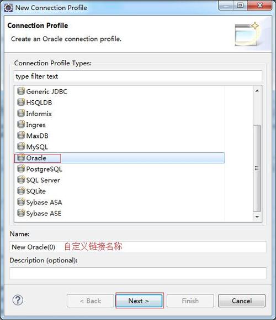The height and width of the screenshot is (320, 276).
Task: Click the Description (optional) input field
Action: [x=138, y=273]
